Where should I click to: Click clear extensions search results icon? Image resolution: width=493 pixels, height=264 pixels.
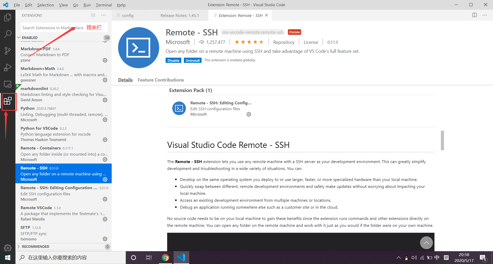[x=93, y=15]
